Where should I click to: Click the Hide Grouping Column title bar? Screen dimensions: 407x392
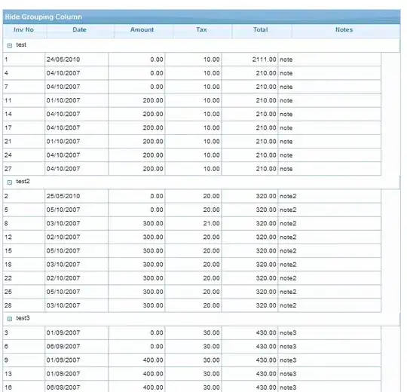coord(201,17)
